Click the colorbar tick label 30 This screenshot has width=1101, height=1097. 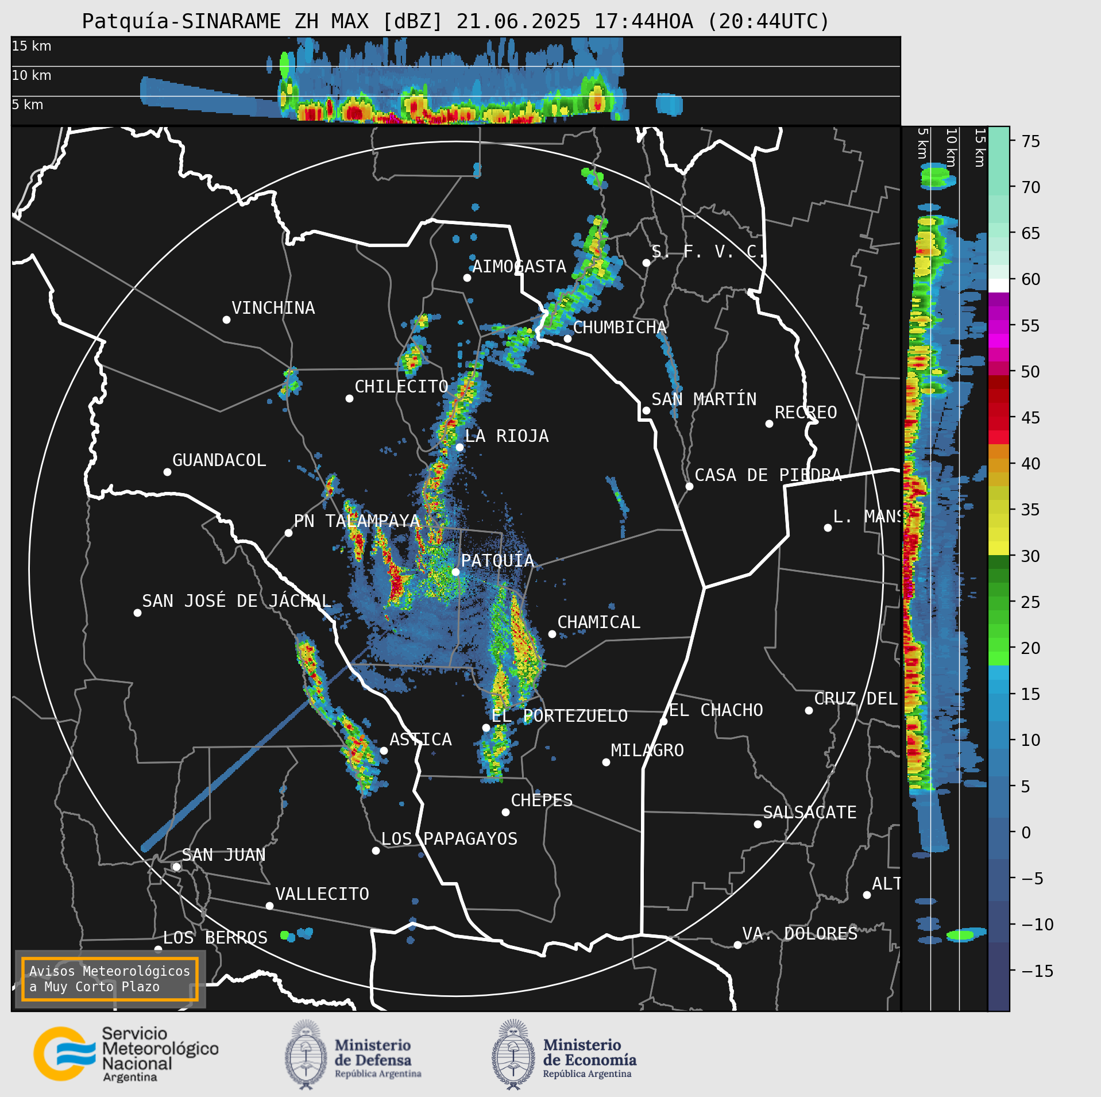tap(1031, 556)
